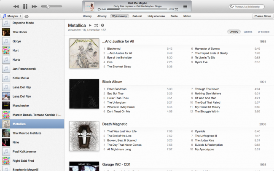The height and width of the screenshot is (171, 274).
Task: Click the rewind previous track button
Action: (16, 6)
